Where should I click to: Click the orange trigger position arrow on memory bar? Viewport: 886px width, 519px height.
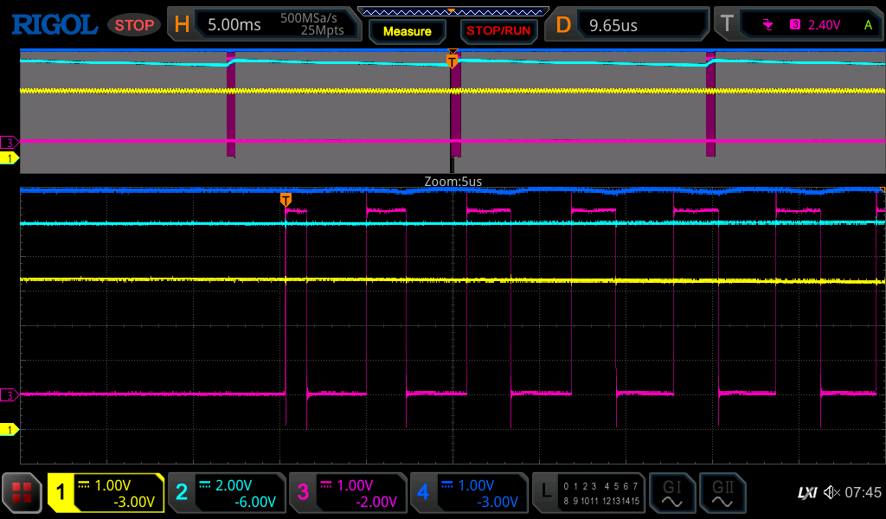(x=451, y=10)
